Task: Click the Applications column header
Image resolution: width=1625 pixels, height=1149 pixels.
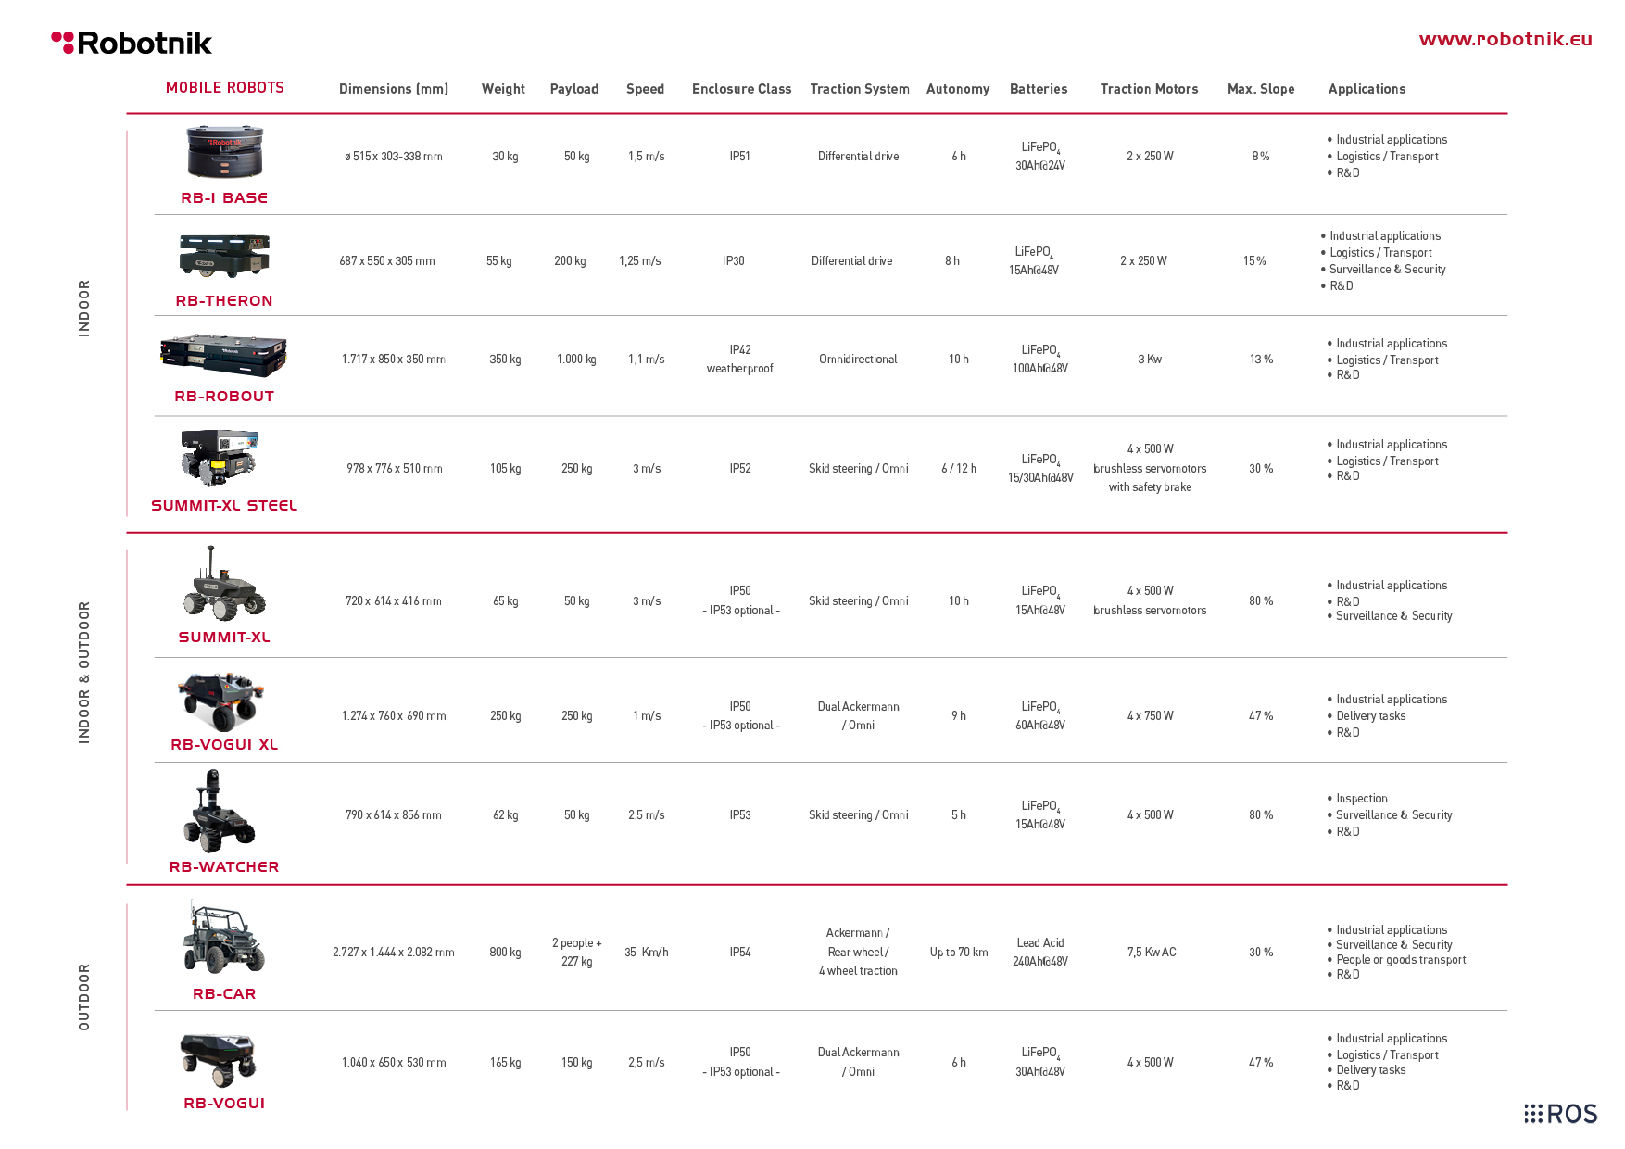Action: click(x=1367, y=89)
